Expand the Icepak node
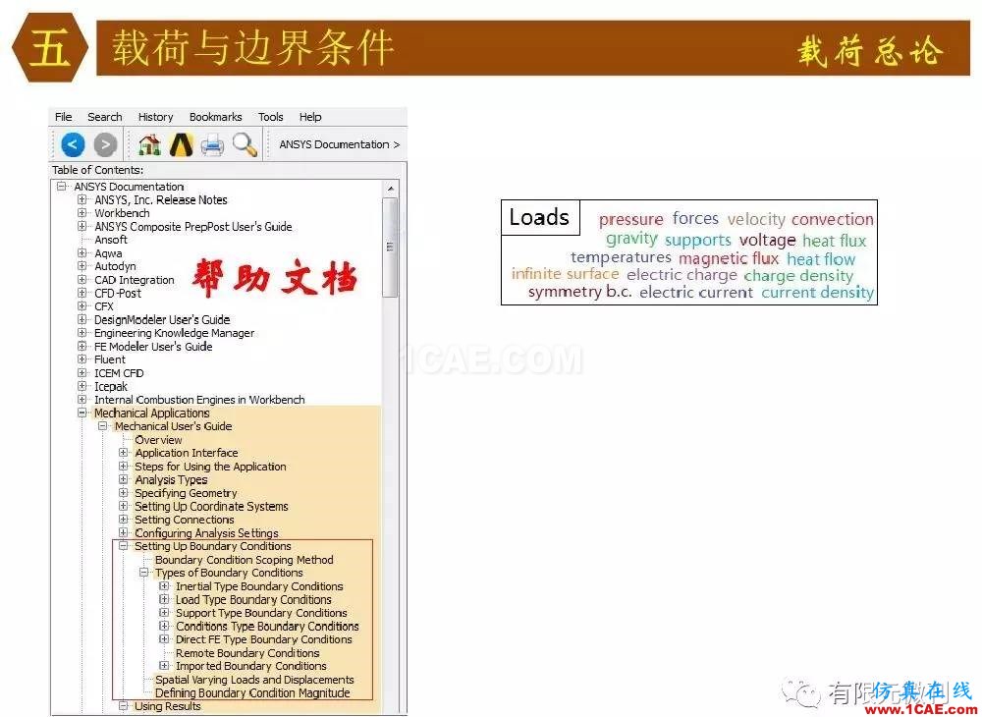This screenshot has width=982, height=717. point(82,386)
